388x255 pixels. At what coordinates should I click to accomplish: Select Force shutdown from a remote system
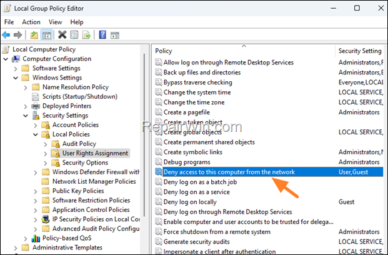[217, 232]
